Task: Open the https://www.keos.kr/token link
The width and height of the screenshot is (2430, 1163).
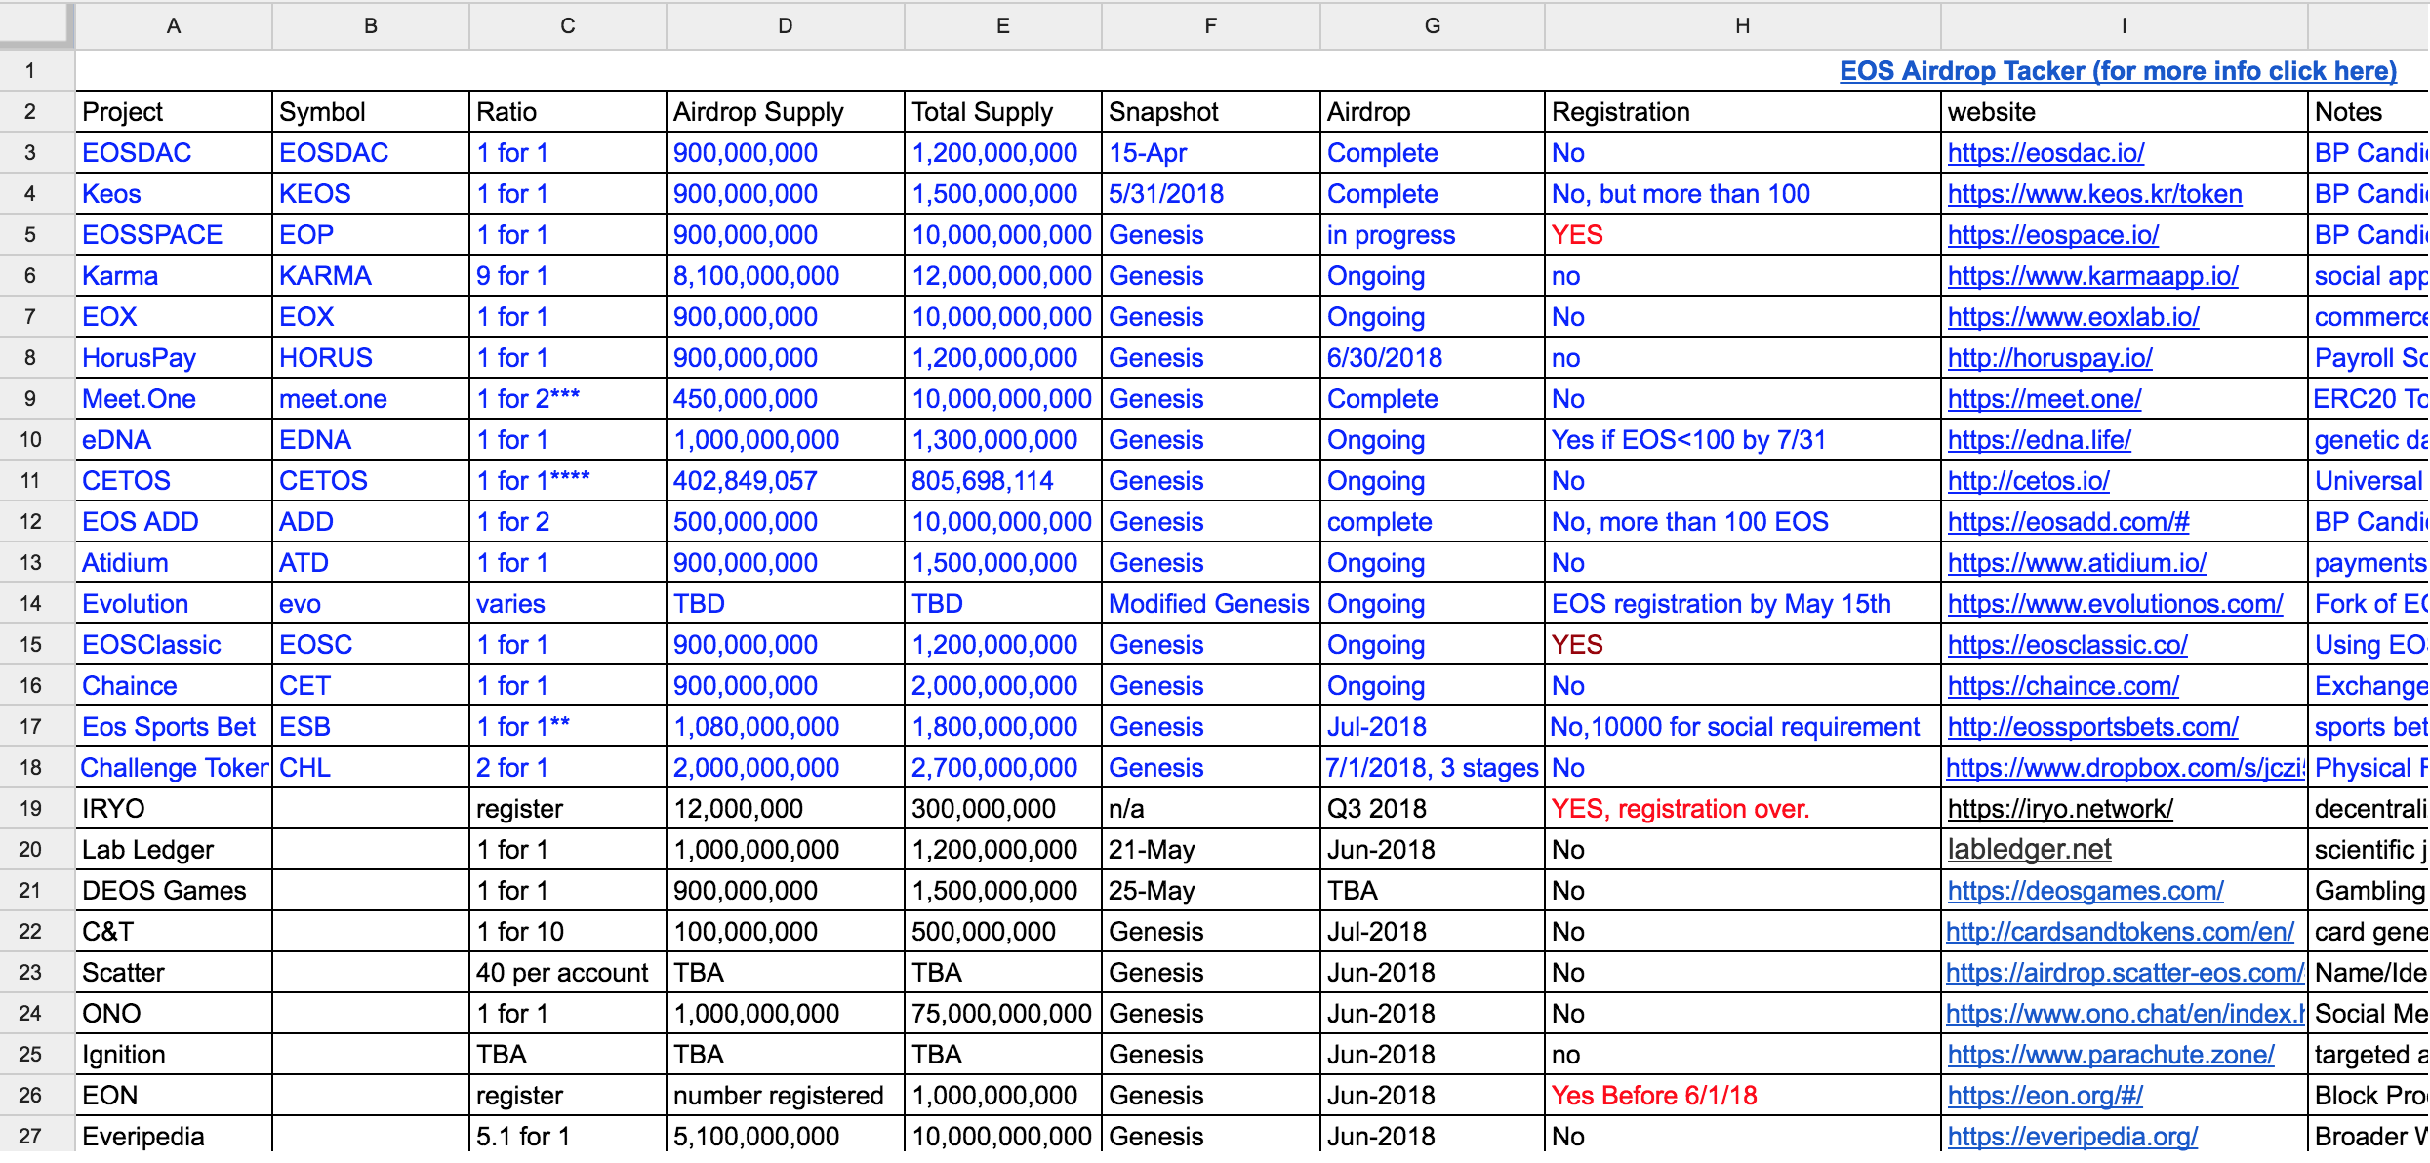Action: tap(2094, 194)
